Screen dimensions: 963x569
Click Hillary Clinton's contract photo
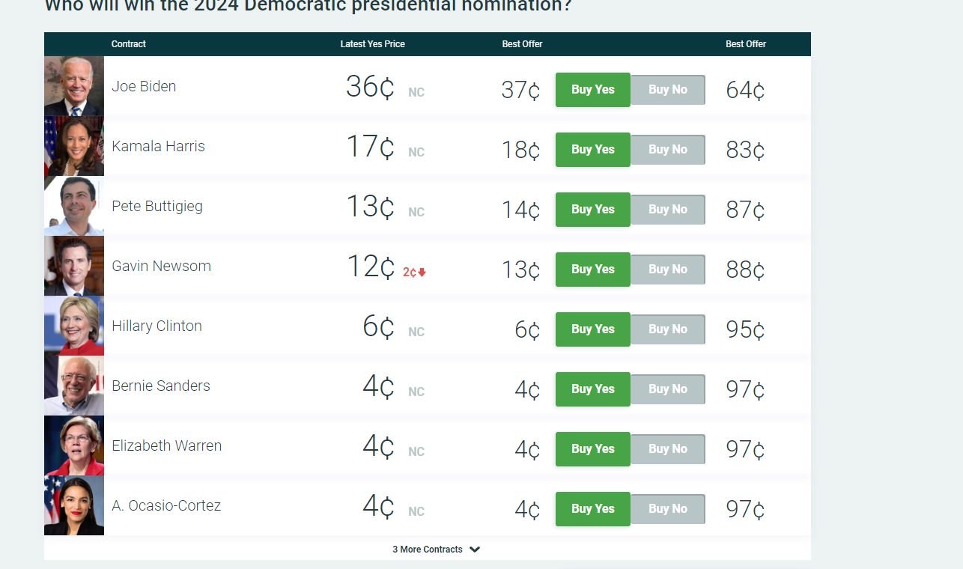(74, 326)
